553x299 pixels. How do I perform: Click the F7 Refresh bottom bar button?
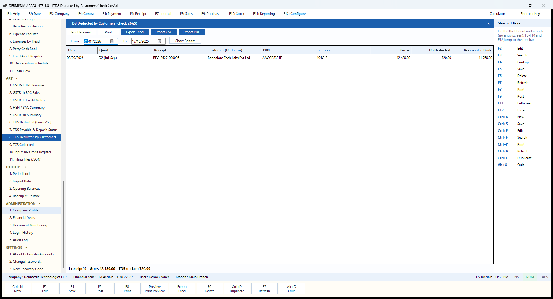pos(264,289)
